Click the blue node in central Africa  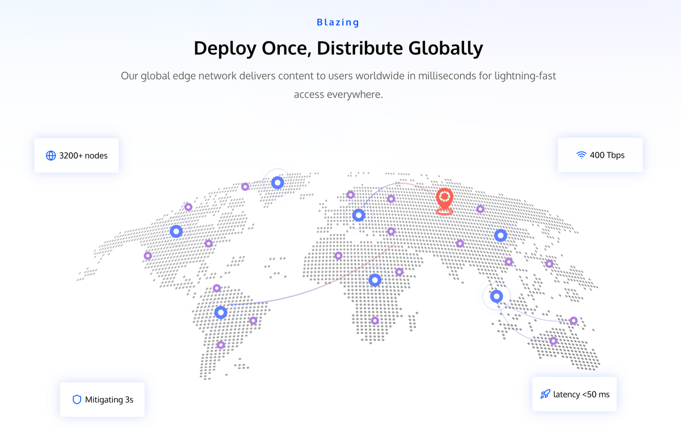[x=375, y=280]
